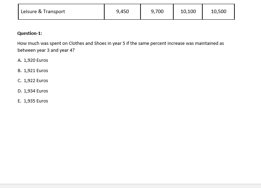Click the gray bar at the page bottom

point(130,186)
